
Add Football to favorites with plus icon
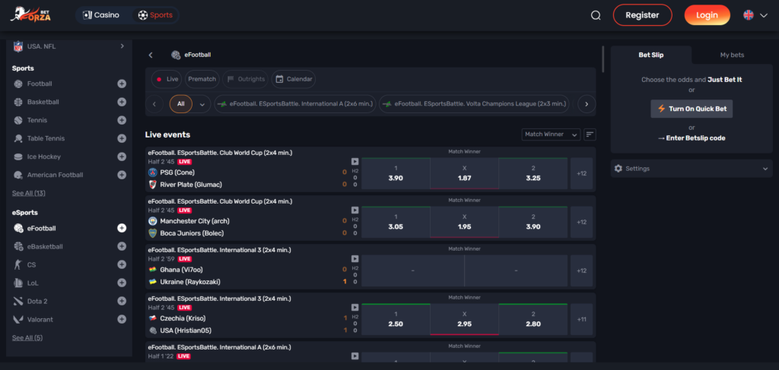[x=122, y=84]
